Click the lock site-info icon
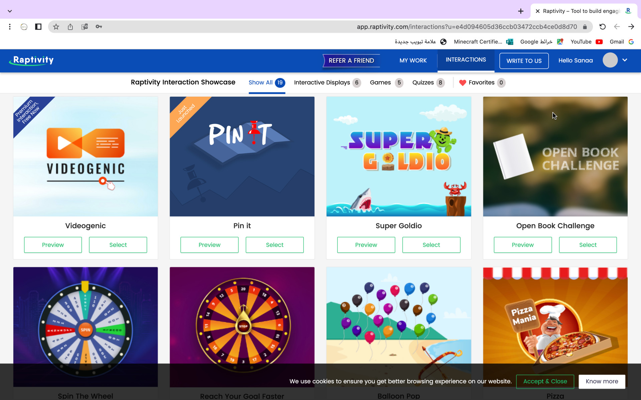The image size is (641, 400). (585, 27)
